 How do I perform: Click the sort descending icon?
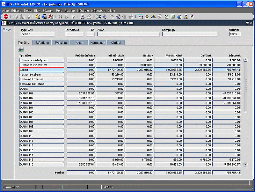point(67,17)
